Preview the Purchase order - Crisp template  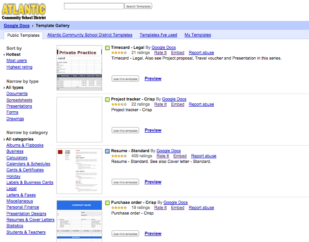click(153, 234)
